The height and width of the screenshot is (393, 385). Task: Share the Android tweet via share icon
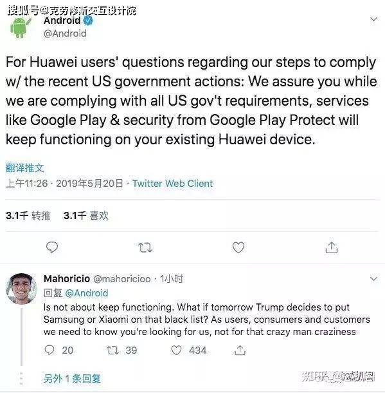pos(332,247)
